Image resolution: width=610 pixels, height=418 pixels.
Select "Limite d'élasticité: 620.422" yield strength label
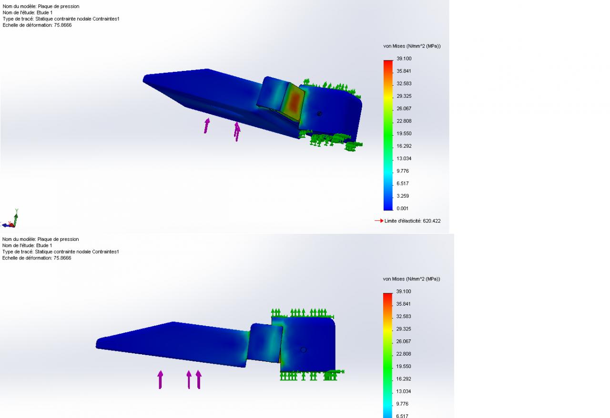[412, 221]
